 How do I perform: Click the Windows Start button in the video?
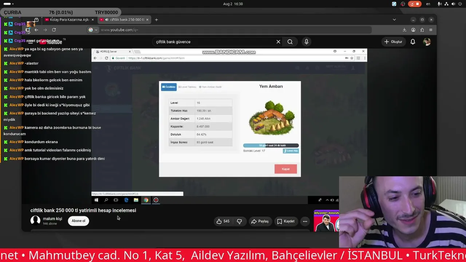(96, 200)
